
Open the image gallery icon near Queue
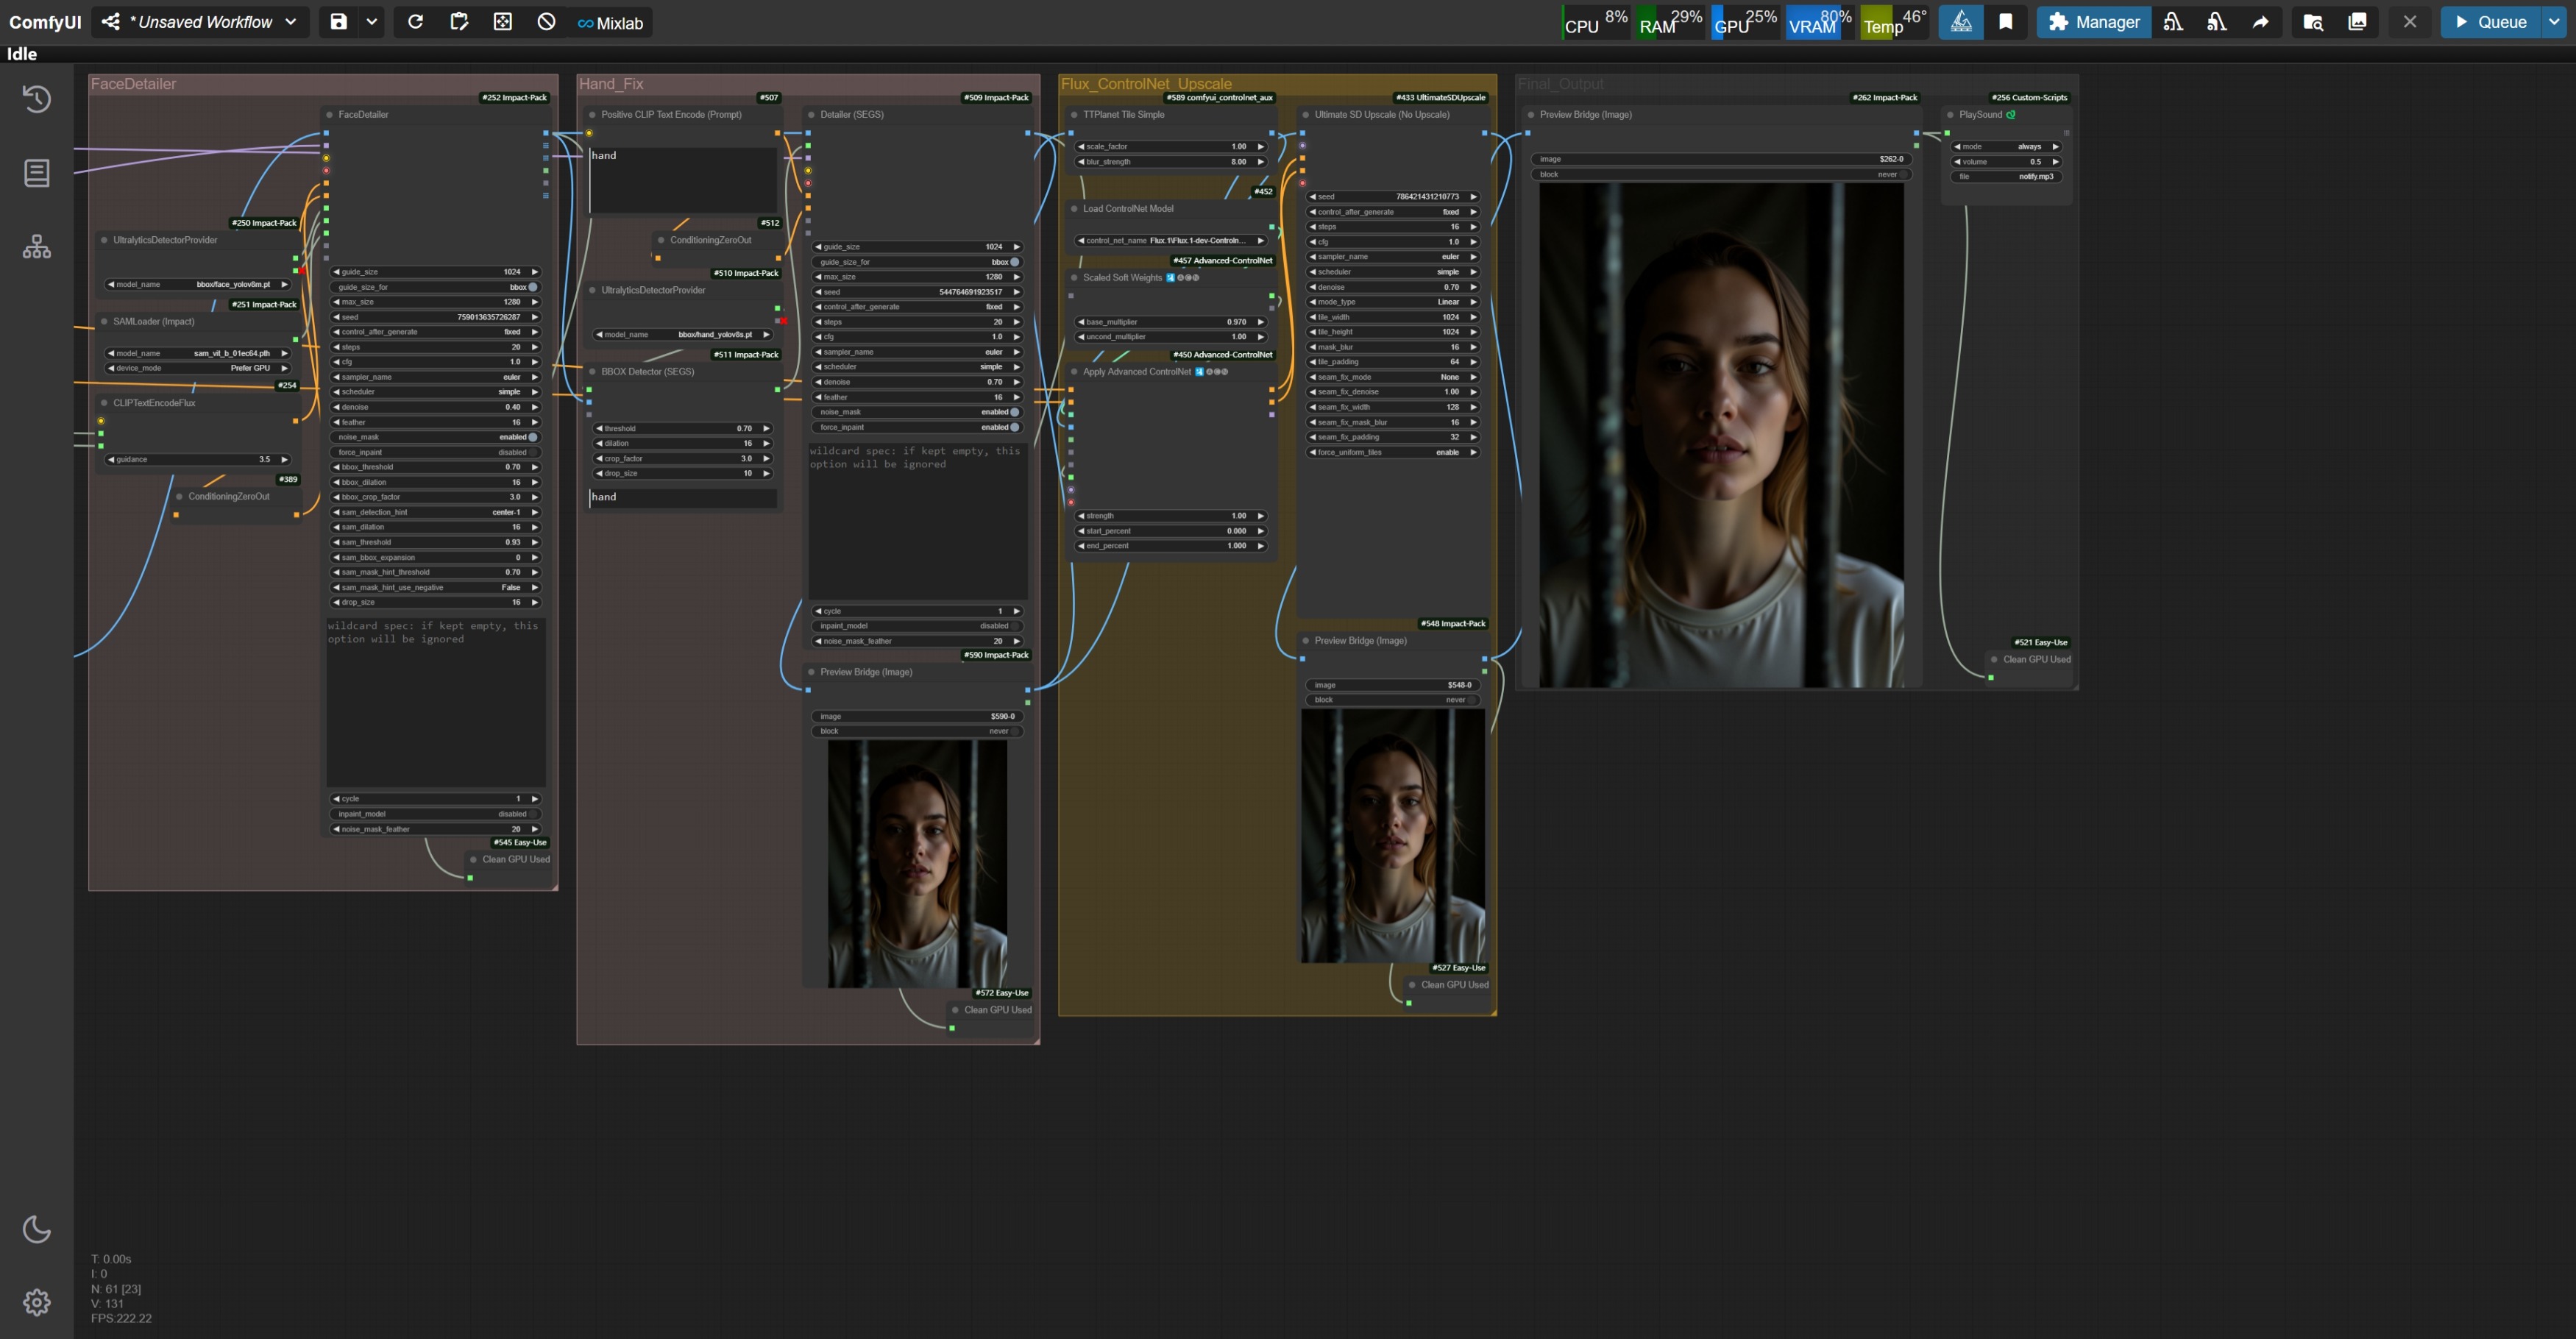pos(2357,22)
